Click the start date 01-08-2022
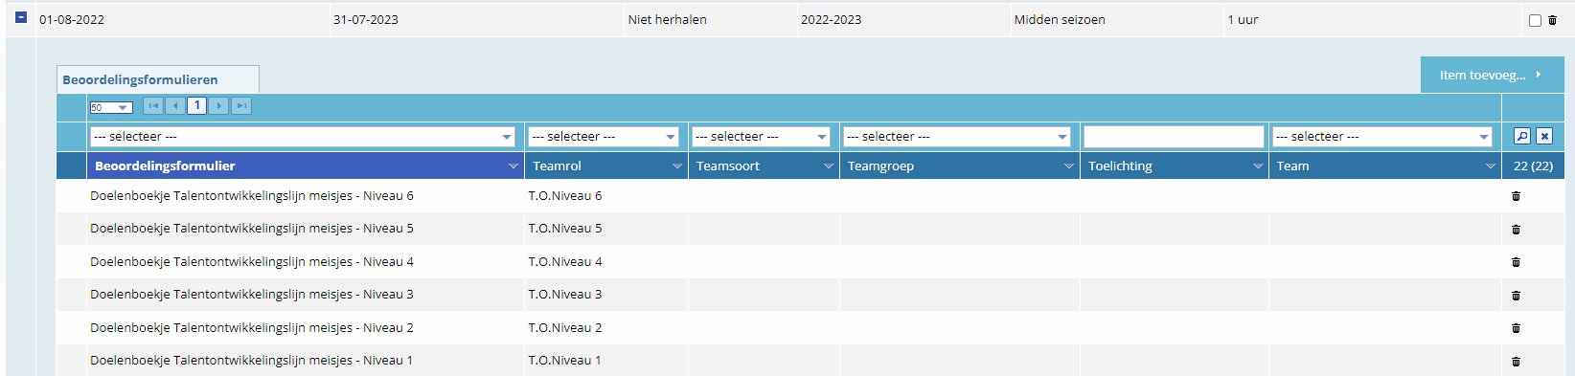This screenshot has height=376, width=1575. pyautogui.click(x=72, y=19)
